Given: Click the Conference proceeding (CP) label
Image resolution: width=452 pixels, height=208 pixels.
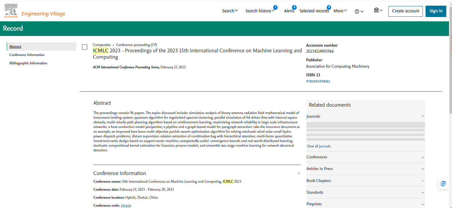Looking at the screenshot, I should click(x=137, y=45).
